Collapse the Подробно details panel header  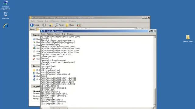[x=36, y=86]
